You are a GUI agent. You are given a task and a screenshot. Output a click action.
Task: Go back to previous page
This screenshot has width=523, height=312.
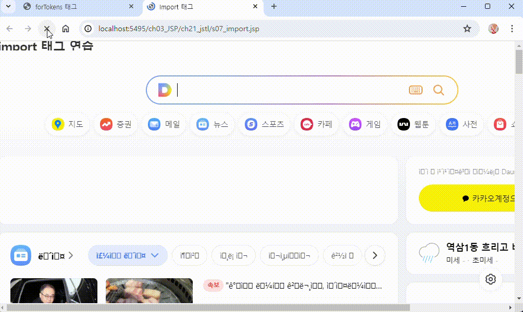click(x=10, y=29)
